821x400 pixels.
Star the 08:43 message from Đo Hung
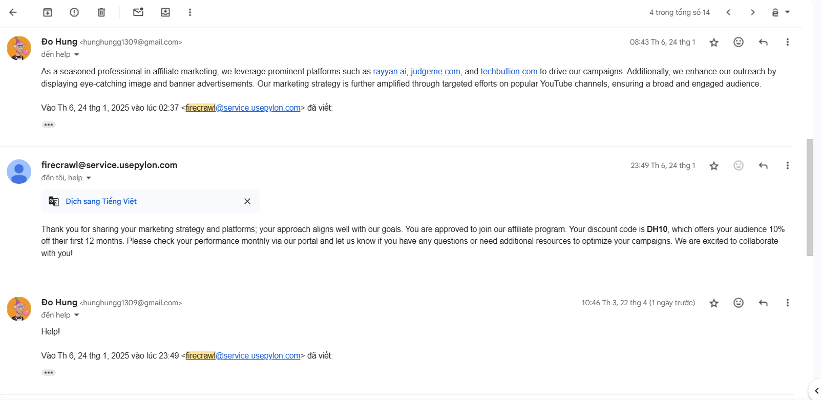pos(714,43)
